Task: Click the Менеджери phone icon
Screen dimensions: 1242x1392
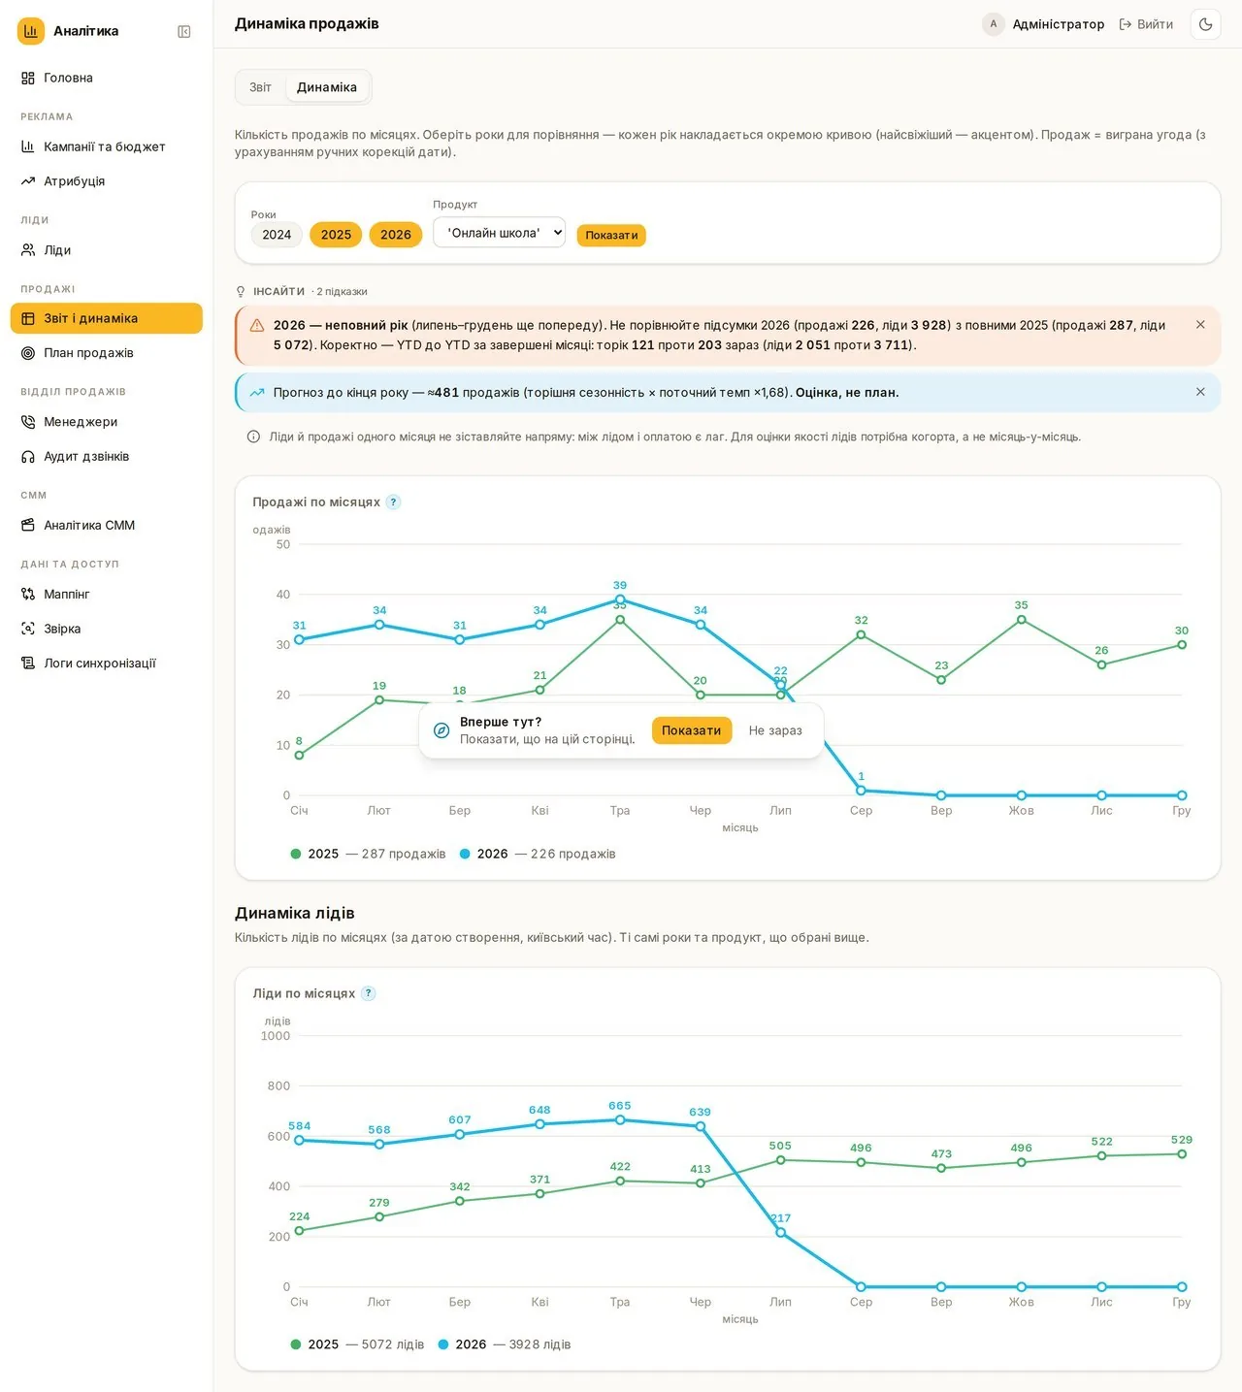Action: (x=28, y=422)
